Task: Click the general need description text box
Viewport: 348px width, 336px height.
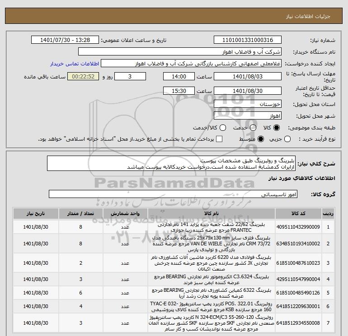Action: pos(171,163)
